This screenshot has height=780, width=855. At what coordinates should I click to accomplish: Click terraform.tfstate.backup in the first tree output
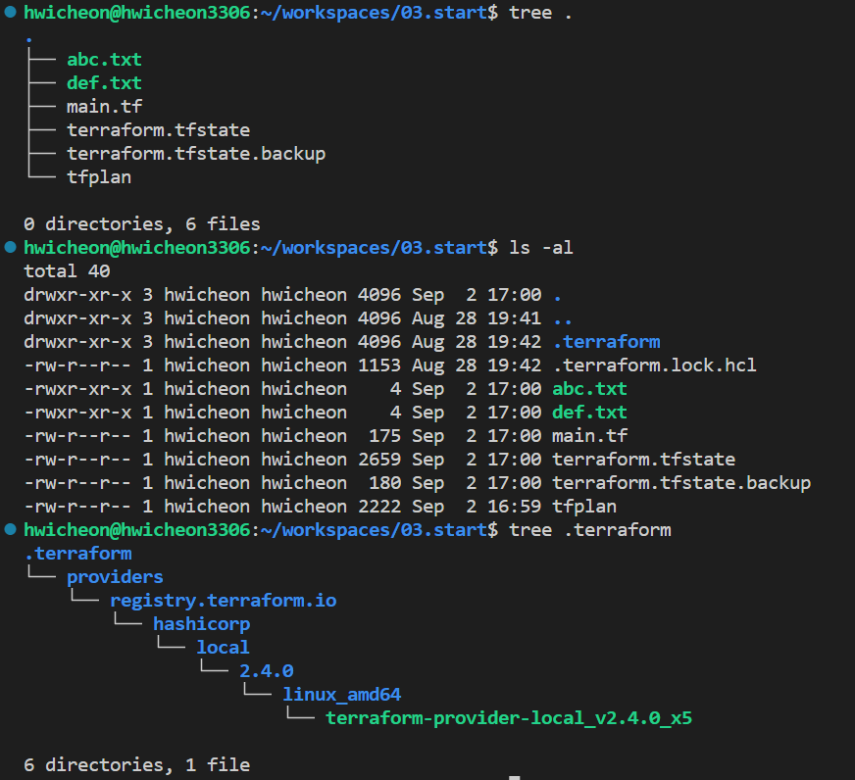coord(196,154)
